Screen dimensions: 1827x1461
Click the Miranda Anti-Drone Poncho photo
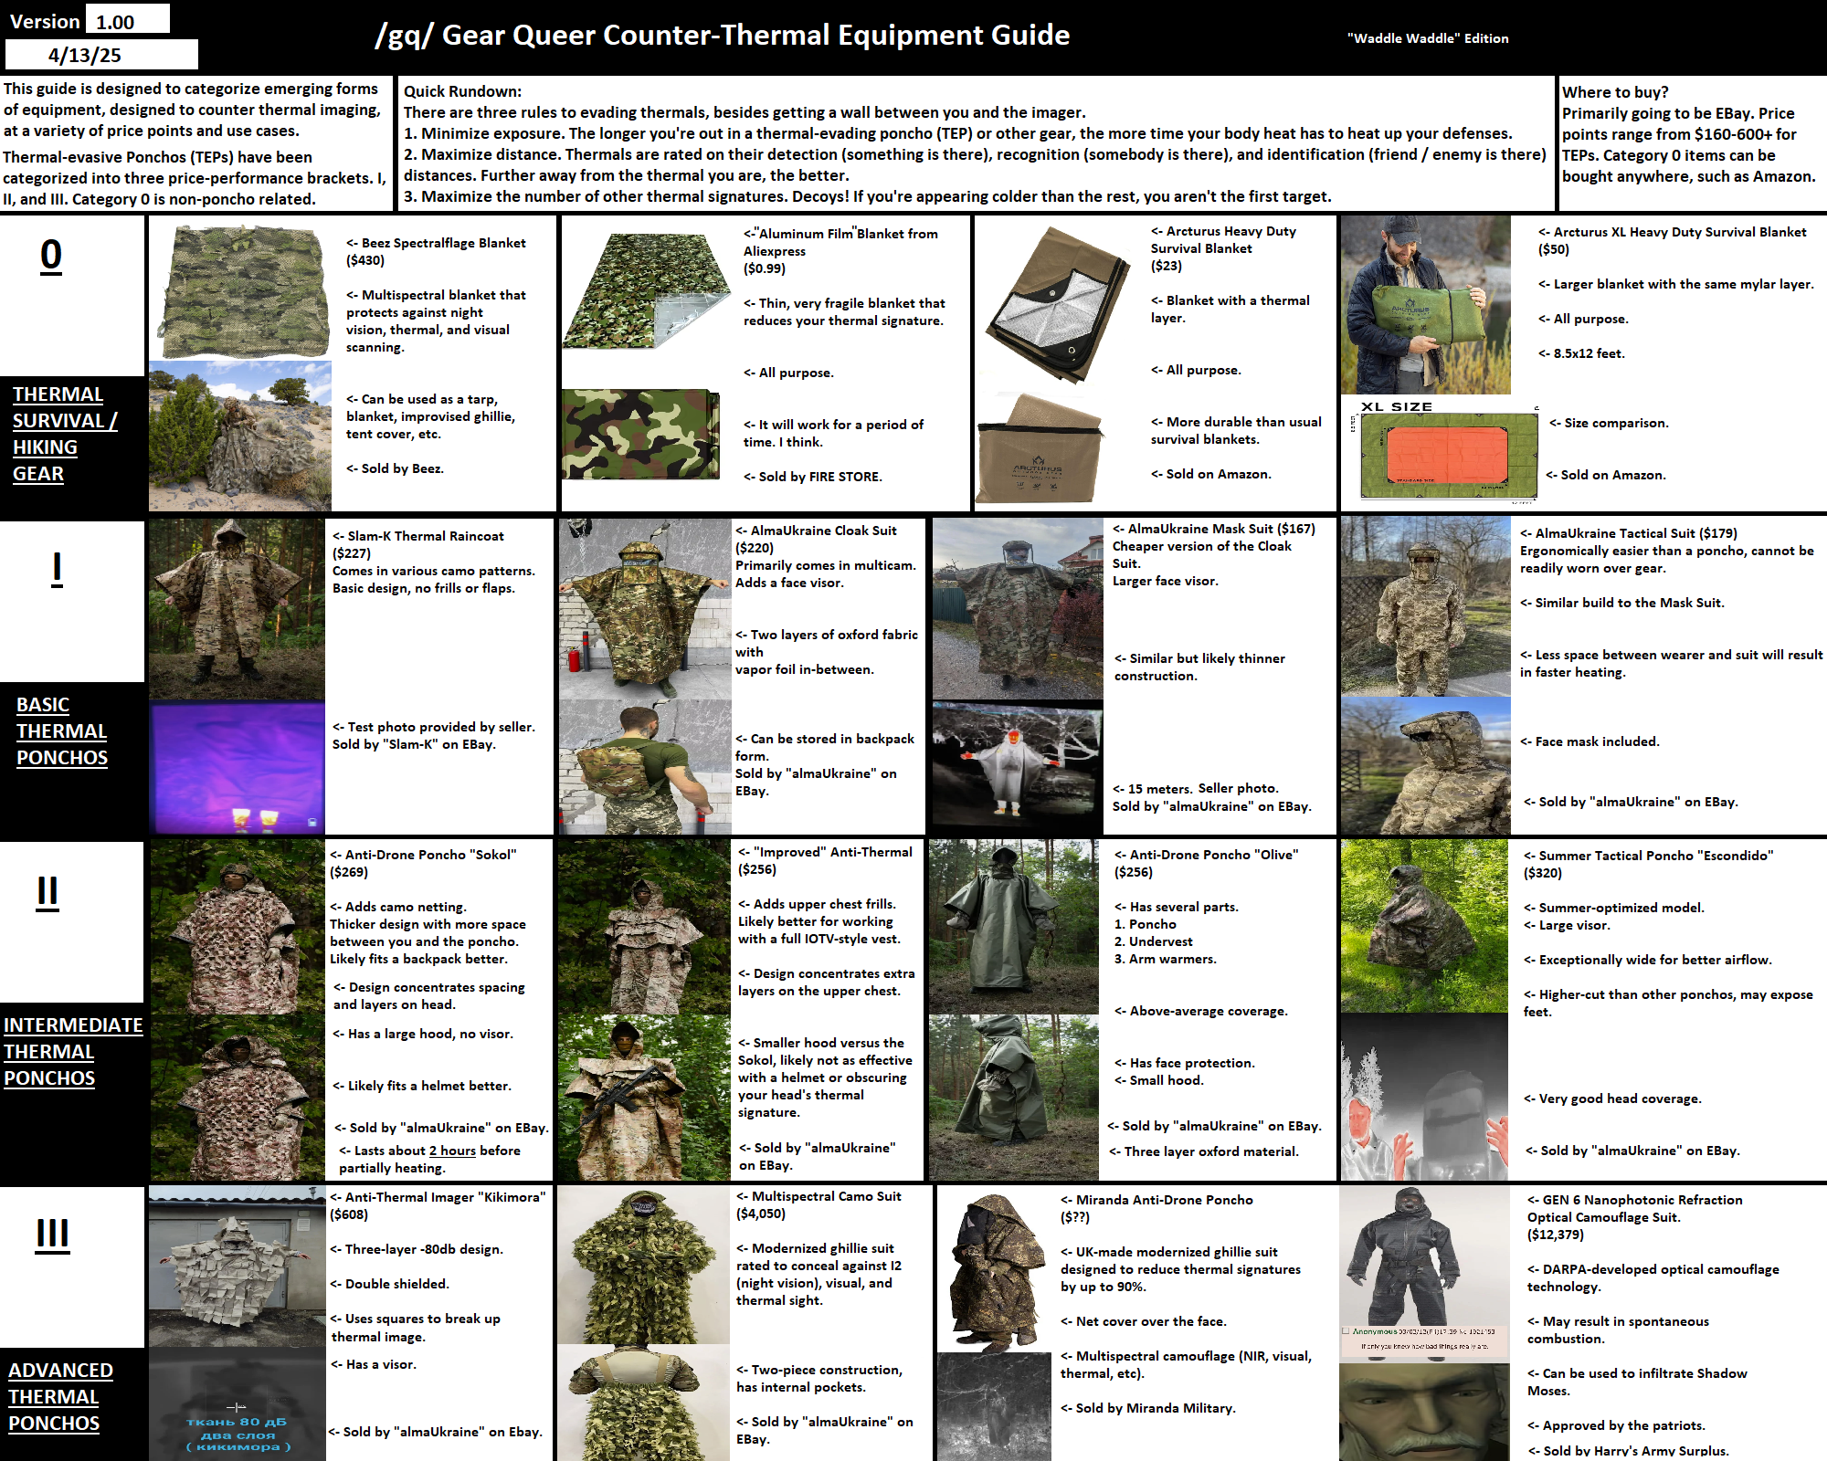996,1272
